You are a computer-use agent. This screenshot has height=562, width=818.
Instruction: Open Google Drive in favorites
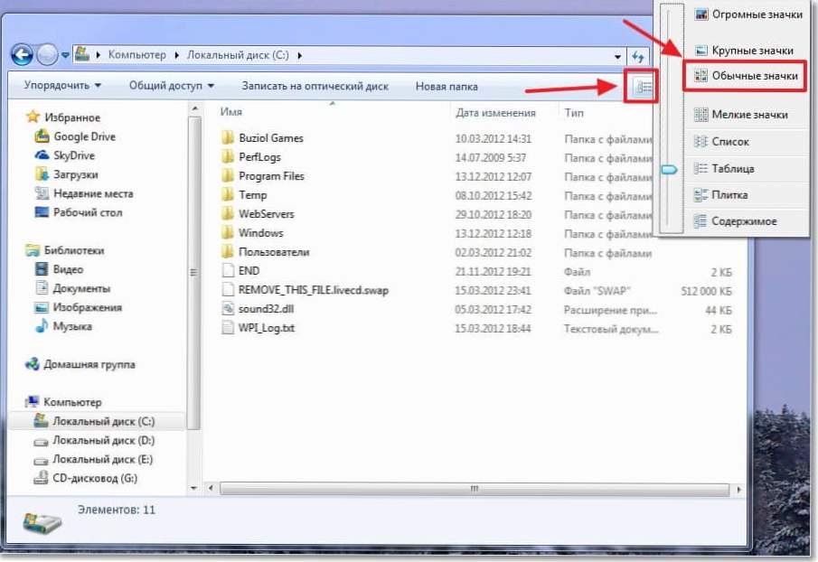coord(75,136)
